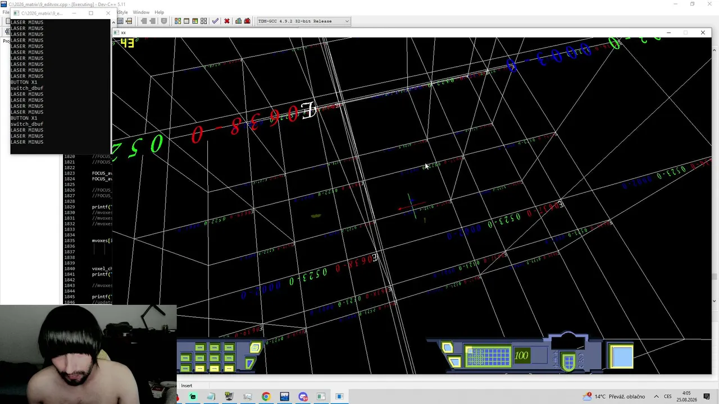Click the greyed-out shield bookmark toolbar icon
719x404 pixels.
(x=164, y=21)
